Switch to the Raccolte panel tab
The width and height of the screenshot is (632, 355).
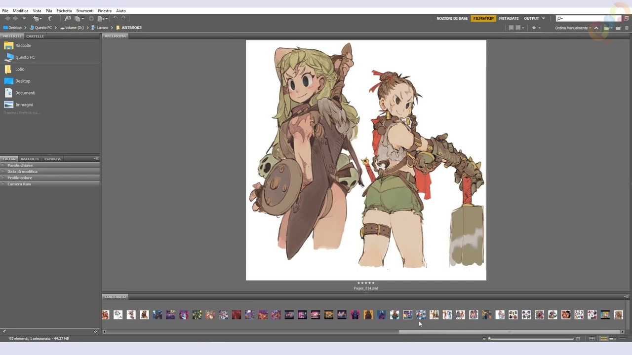[30, 159]
